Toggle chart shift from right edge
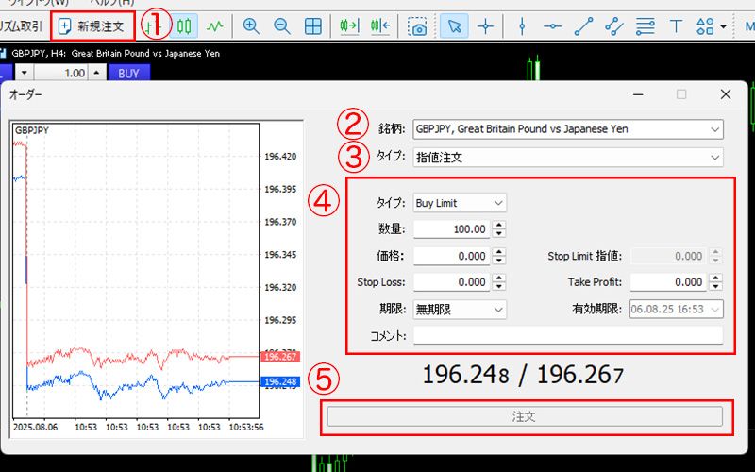Image resolution: width=755 pixels, height=472 pixels. click(x=380, y=26)
